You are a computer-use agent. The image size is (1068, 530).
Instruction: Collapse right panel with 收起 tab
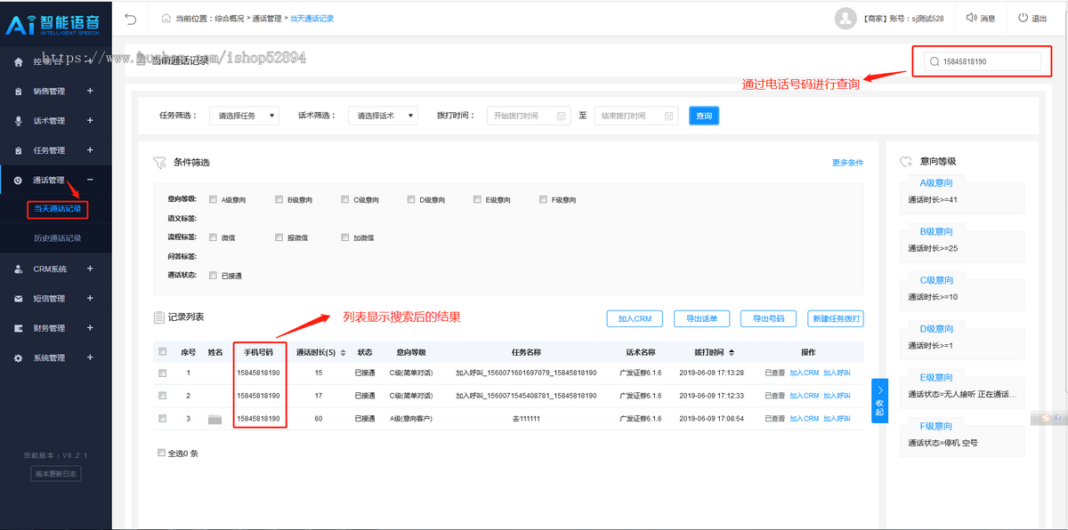pos(879,401)
